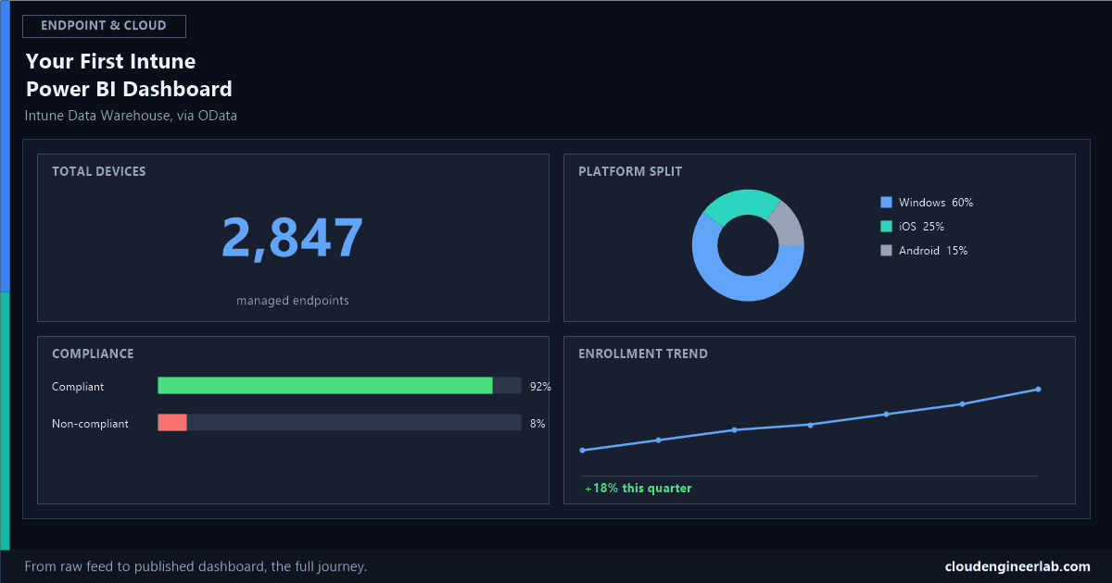
Task: Click the 92% compliance value
Action: 540,387
